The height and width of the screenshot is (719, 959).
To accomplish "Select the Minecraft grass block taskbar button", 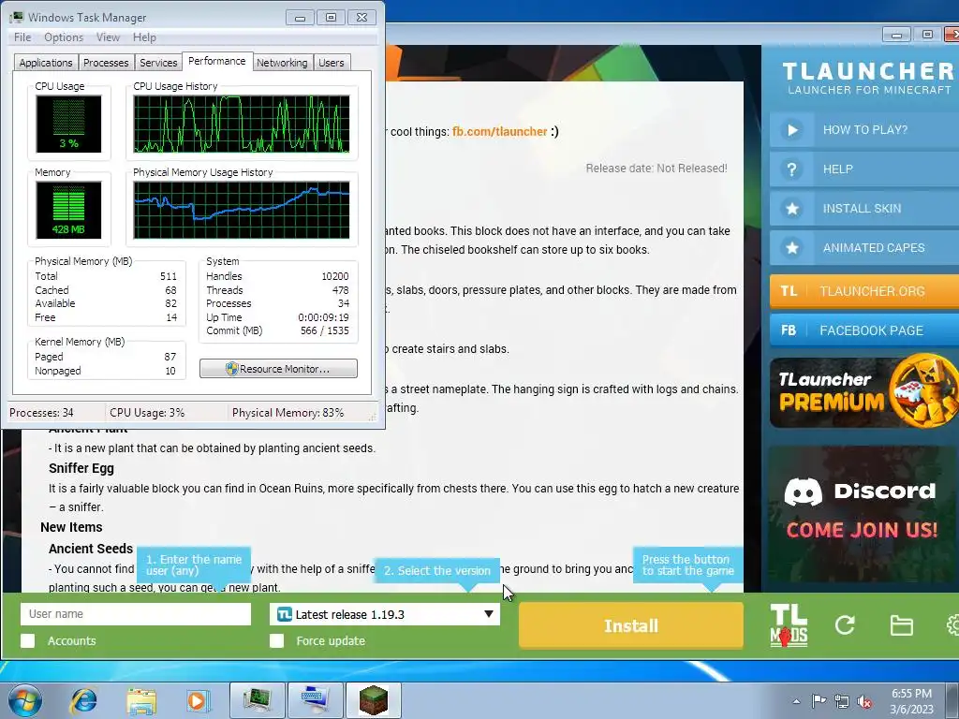I will click(x=373, y=700).
